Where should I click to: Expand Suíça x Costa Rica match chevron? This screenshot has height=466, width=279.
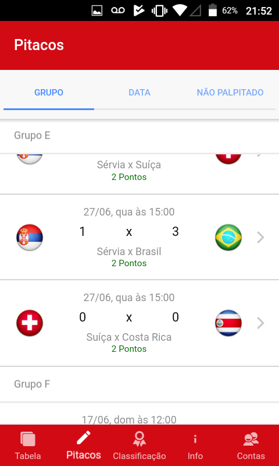pos(260,323)
